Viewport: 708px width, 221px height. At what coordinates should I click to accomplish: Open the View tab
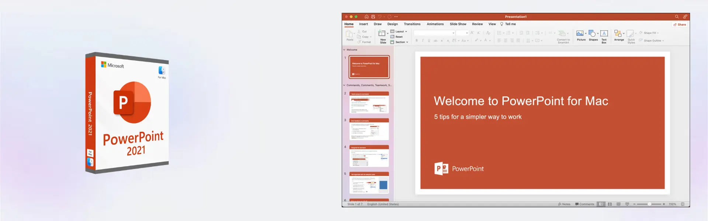click(492, 24)
